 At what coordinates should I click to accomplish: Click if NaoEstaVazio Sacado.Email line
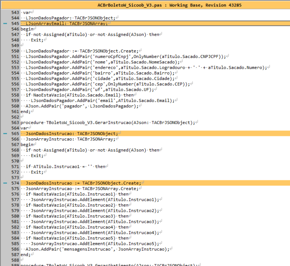80,95
